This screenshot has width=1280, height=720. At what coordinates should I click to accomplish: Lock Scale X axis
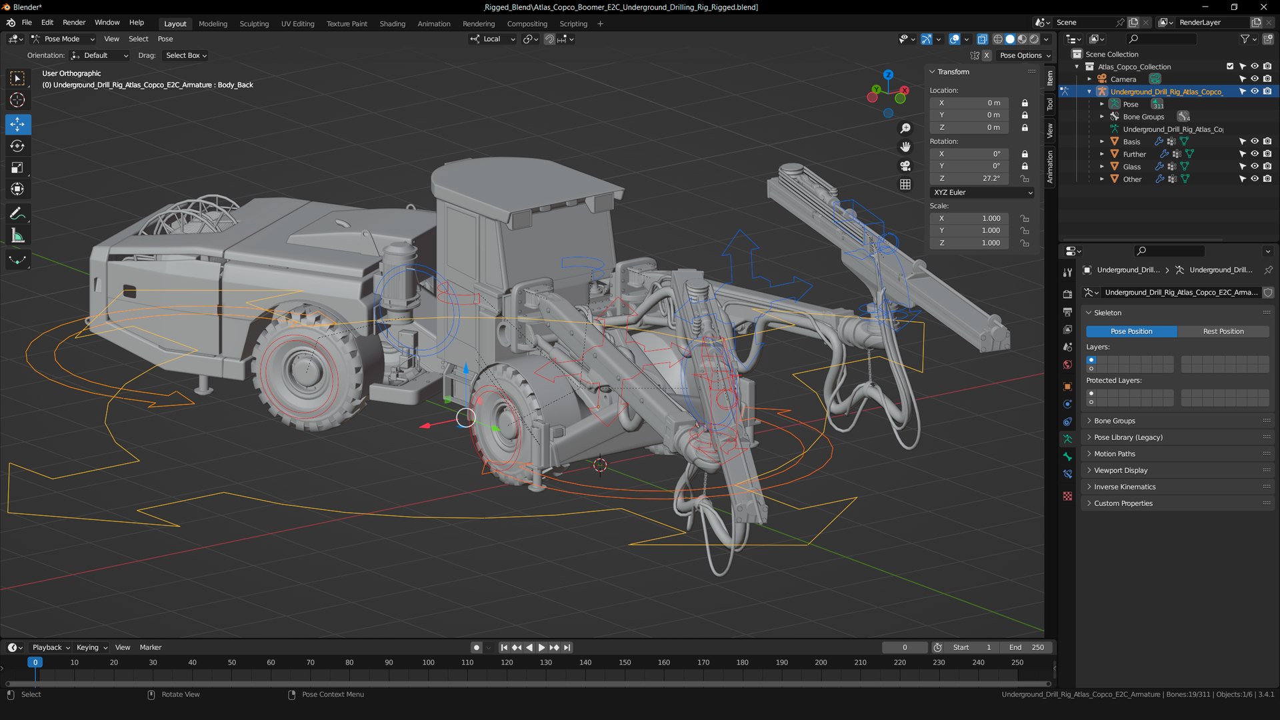(x=1025, y=219)
